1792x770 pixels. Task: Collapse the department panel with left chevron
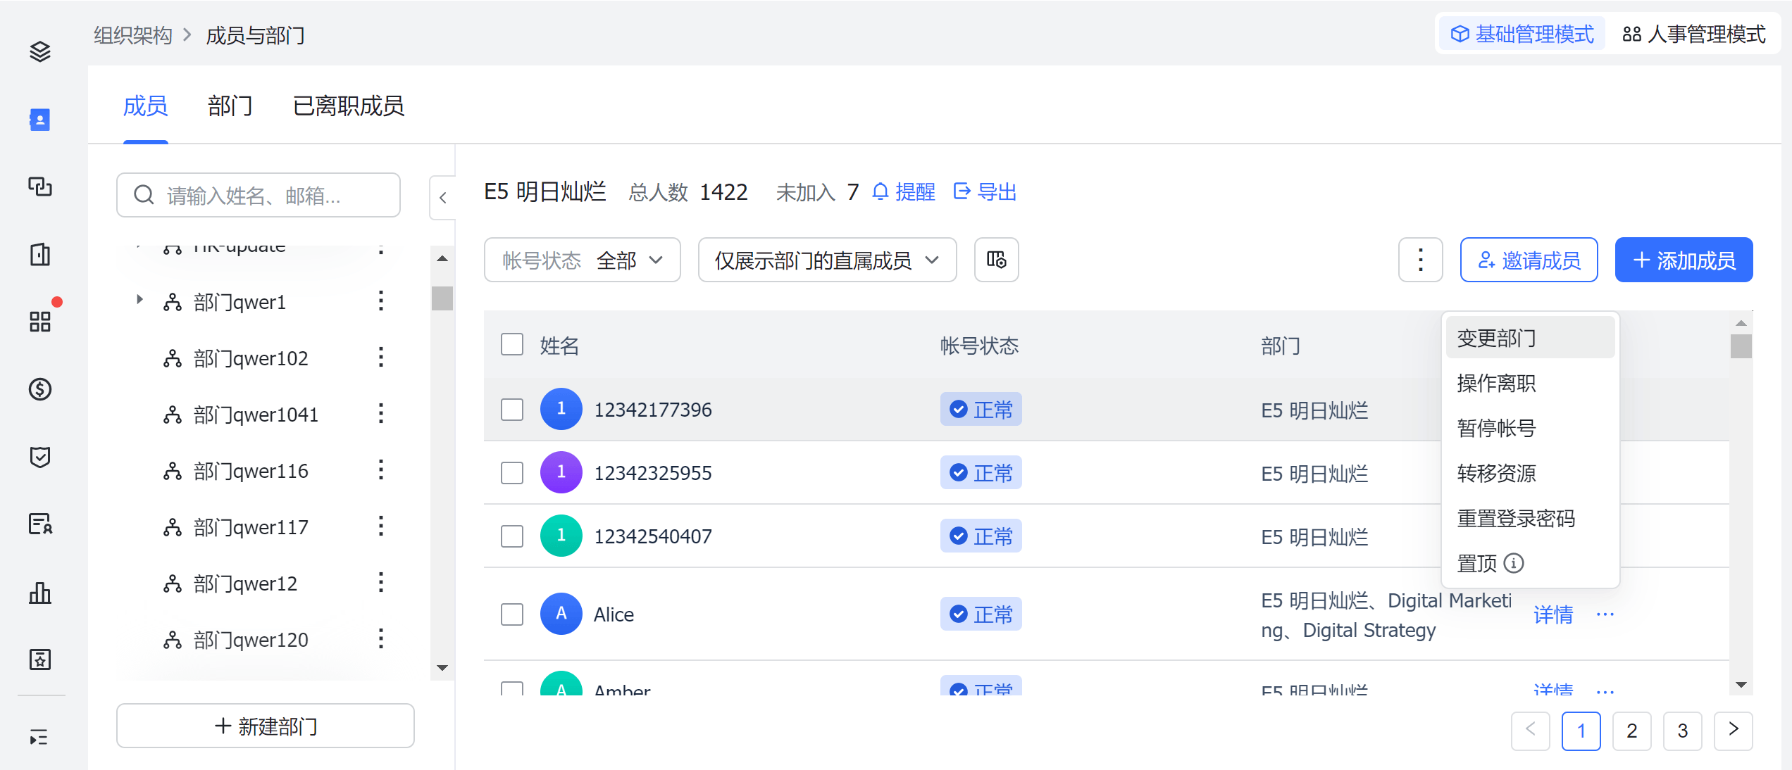pos(442,198)
